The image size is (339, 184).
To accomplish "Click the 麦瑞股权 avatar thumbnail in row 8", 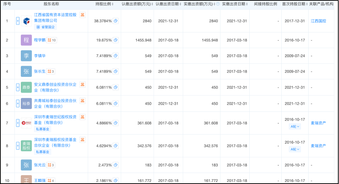I will point(26,146).
